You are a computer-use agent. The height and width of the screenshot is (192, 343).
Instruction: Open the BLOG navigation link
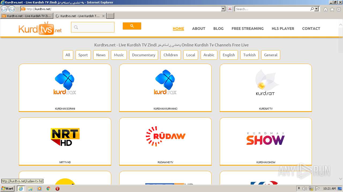point(218,29)
